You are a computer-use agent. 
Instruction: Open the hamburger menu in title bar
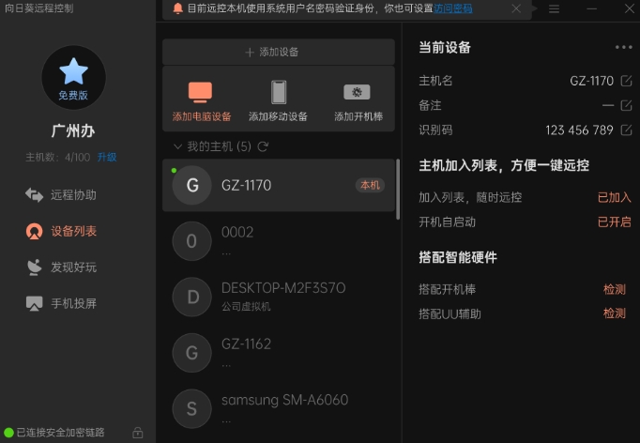coord(554,8)
